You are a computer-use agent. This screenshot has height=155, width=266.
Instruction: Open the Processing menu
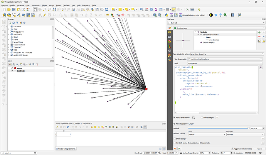[x=86, y=5]
